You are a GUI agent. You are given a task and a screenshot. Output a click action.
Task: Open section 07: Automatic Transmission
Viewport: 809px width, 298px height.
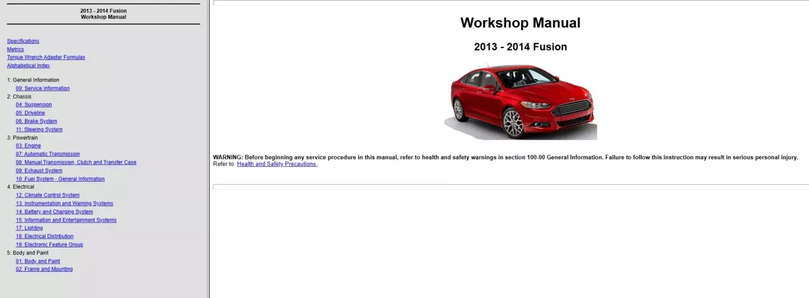(47, 154)
